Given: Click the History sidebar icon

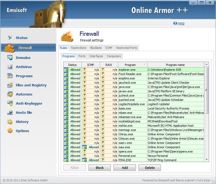Looking at the screenshot, I should pos(10,122).
